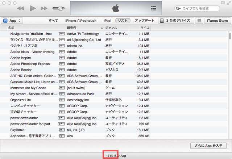The image size is (232, 159).
Task: Click the ゲーム genre cell
Action: tap(110, 88)
